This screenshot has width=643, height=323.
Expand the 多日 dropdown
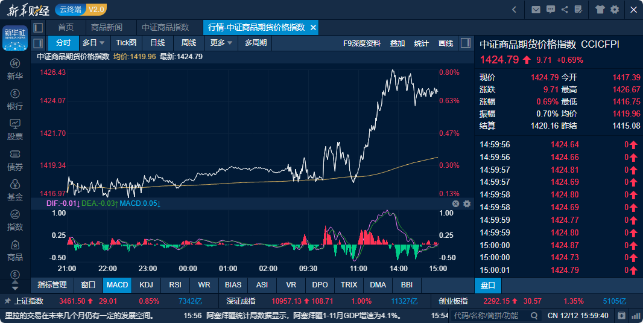point(93,43)
